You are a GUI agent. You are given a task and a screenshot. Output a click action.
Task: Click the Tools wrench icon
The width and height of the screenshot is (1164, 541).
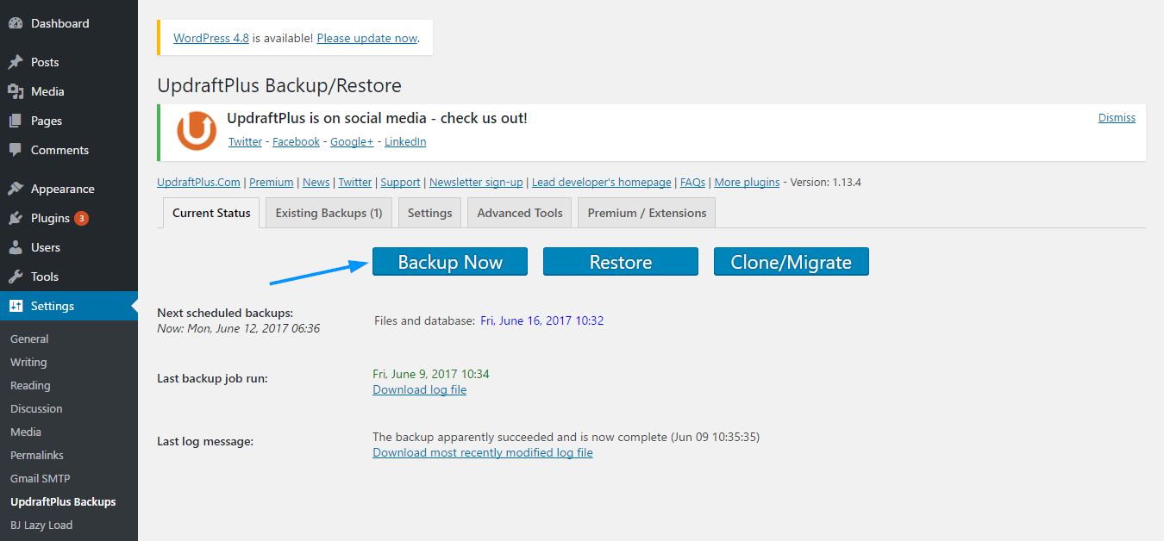point(16,277)
